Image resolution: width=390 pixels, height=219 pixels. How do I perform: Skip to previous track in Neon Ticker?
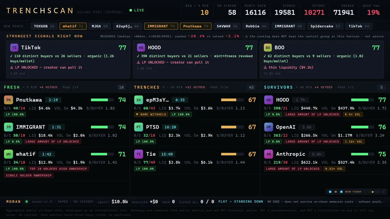330,192
